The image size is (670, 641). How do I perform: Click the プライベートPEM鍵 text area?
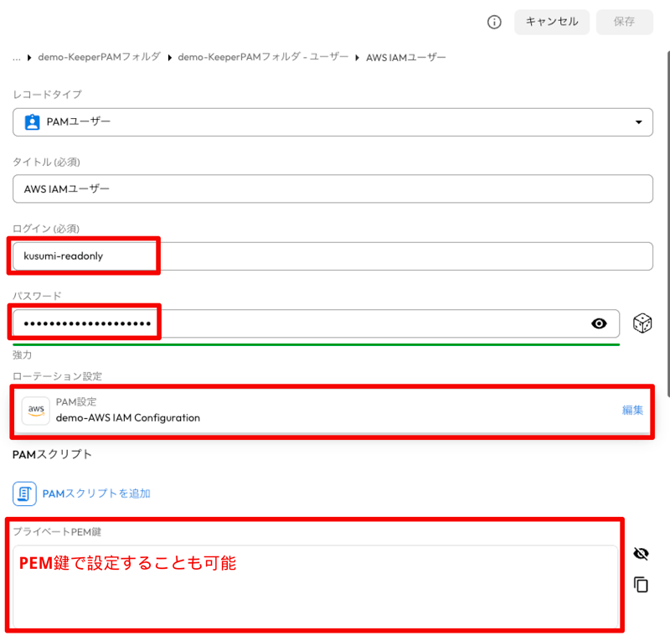click(x=316, y=586)
